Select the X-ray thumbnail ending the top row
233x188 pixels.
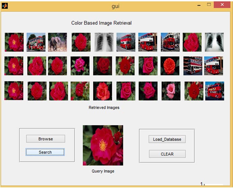[x=214, y=42]
